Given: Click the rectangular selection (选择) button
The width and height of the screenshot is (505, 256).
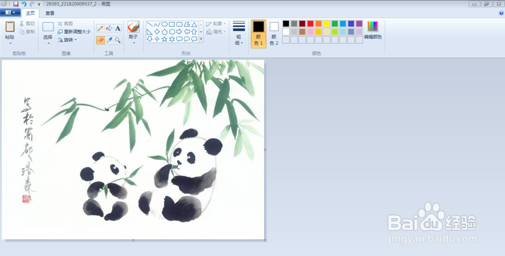Looking at the screenshot, I should coord(48,27).
